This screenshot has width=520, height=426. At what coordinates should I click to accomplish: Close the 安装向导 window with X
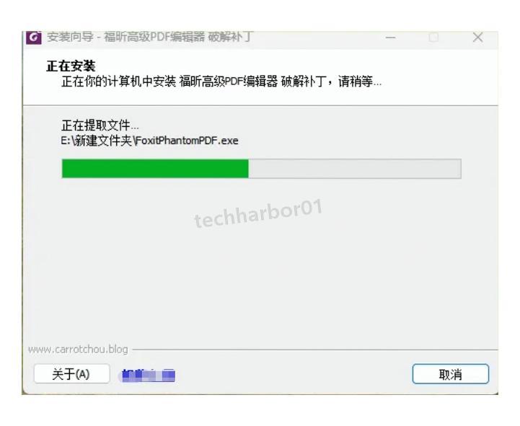coord(477,37)
